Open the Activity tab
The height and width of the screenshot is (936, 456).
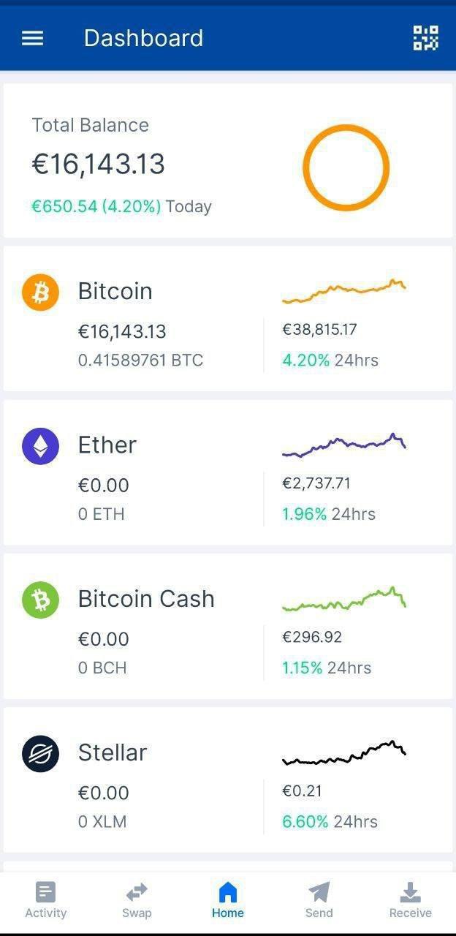coord(45,900)
